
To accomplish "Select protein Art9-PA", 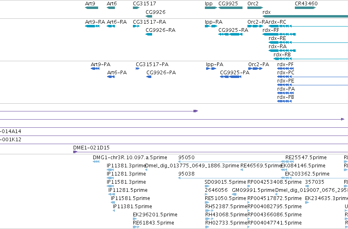I will tap(95, 69).
